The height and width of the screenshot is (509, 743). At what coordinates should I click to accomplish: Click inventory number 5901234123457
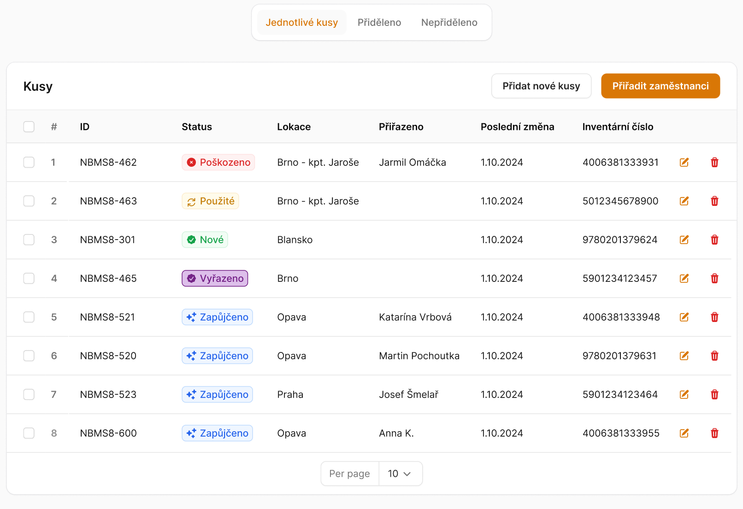(620, 278)
